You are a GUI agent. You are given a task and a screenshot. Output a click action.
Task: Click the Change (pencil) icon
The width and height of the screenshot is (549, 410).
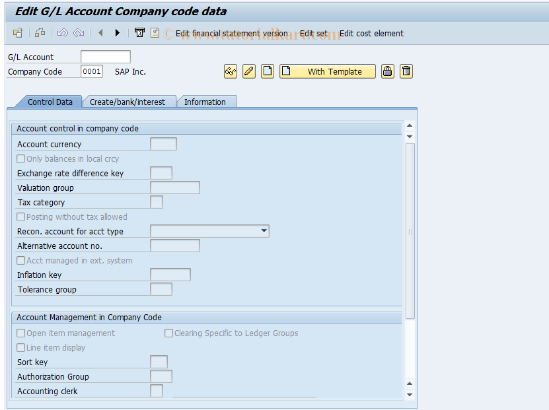(x=248, y=71)
